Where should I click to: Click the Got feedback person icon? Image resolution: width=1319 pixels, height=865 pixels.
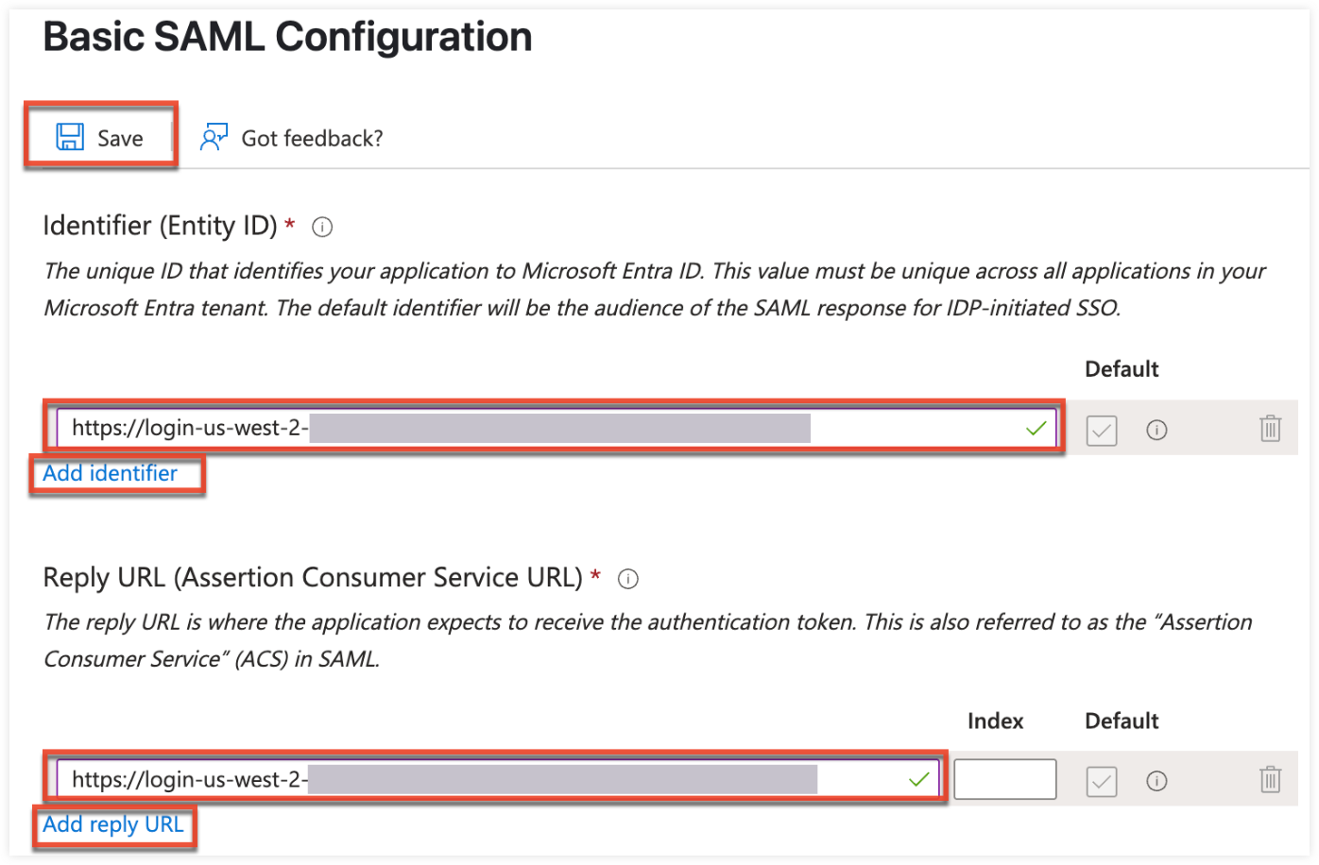point(214,136)
